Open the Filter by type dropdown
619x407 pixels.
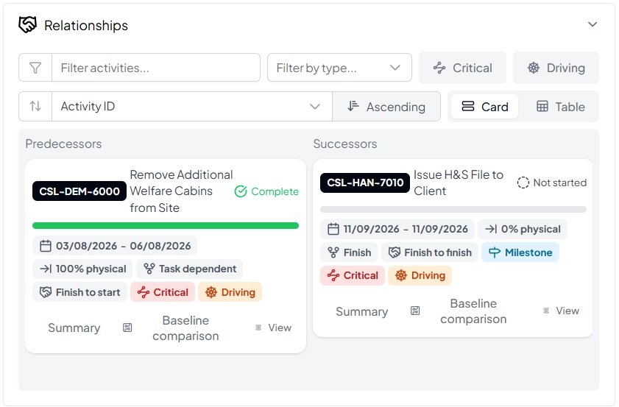[339, 68]
